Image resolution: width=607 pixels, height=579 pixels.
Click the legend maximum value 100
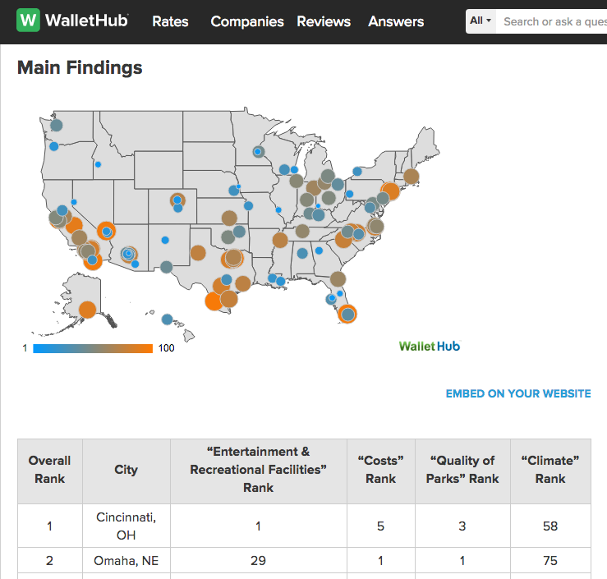click(x=167, y=348)
